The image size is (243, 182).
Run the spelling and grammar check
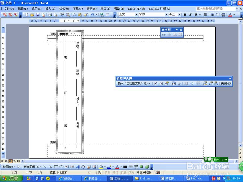point(62,15)
